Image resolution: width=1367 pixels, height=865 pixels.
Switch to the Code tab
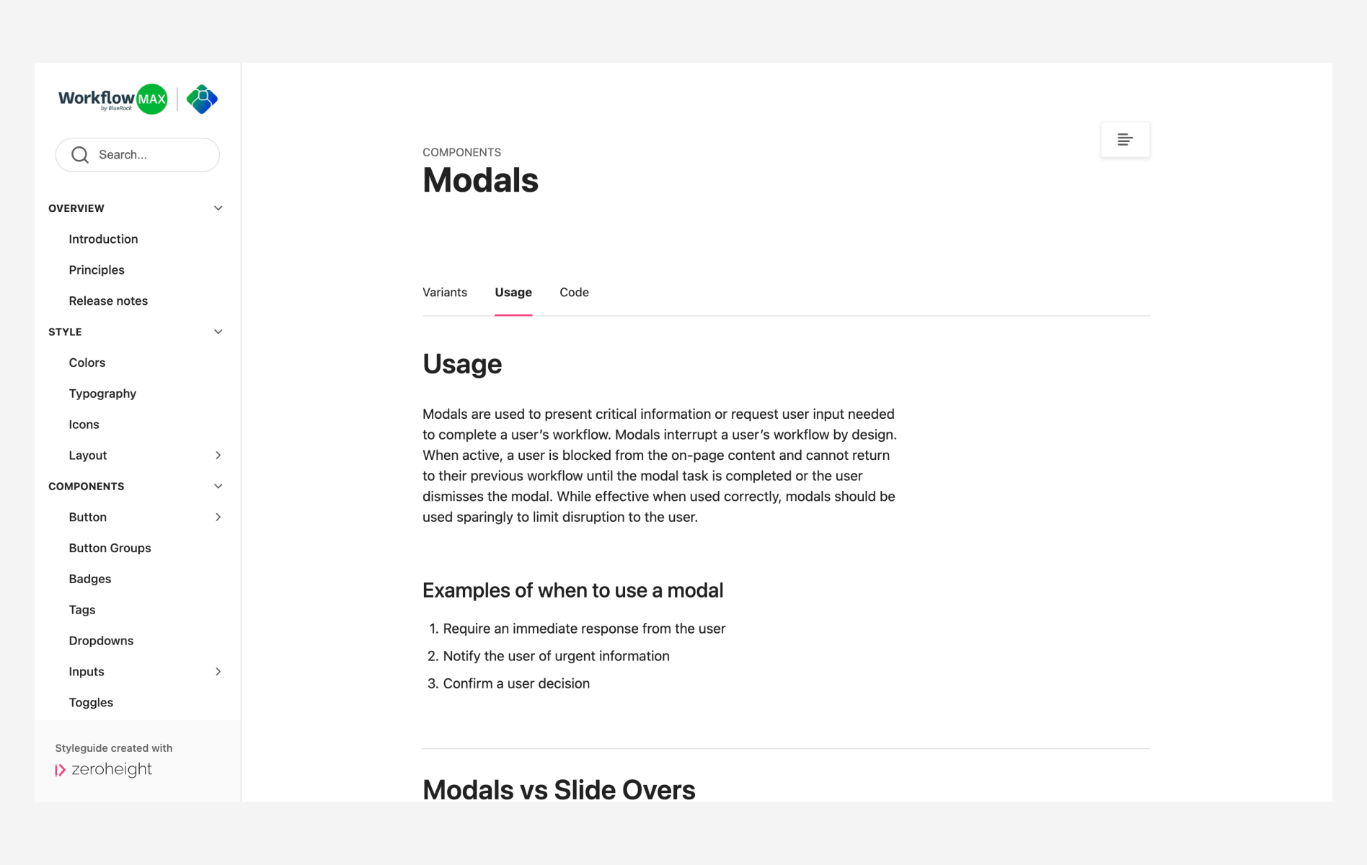[574, 292]
